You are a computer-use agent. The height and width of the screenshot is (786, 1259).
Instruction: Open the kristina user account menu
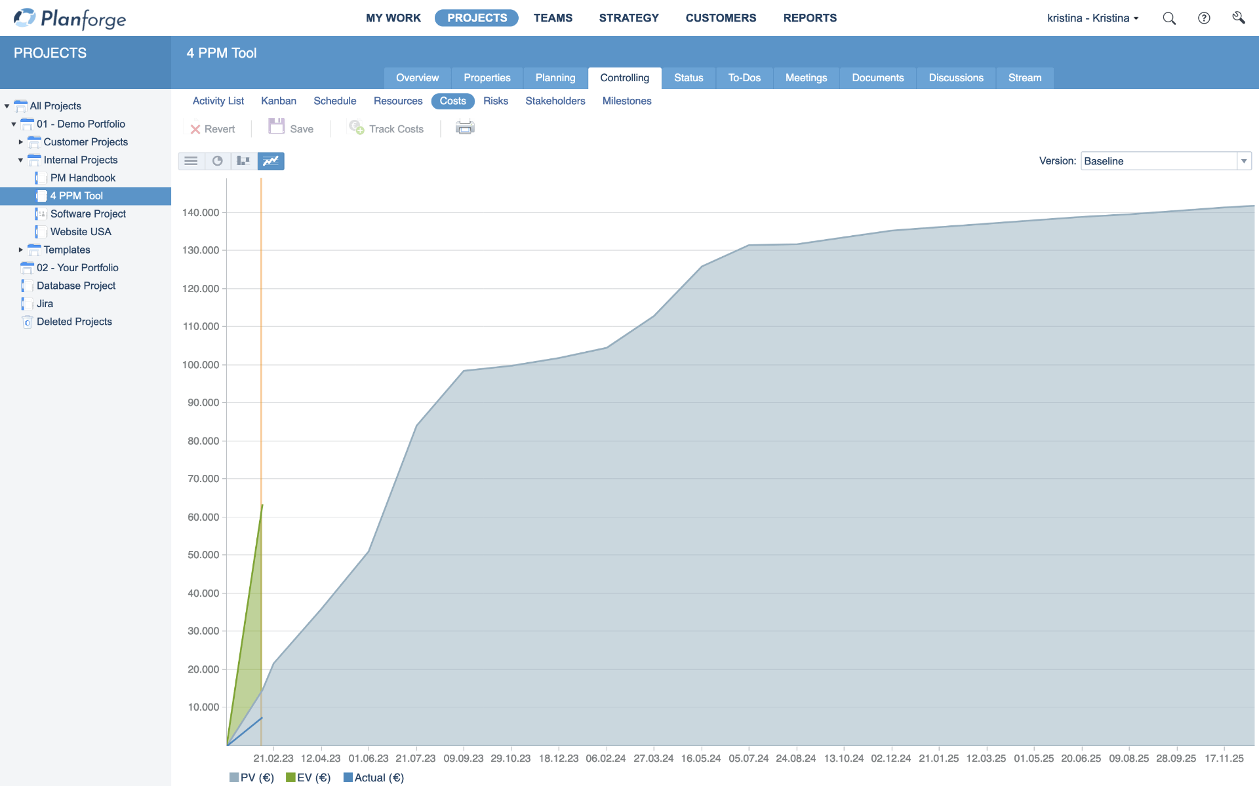1092,18
